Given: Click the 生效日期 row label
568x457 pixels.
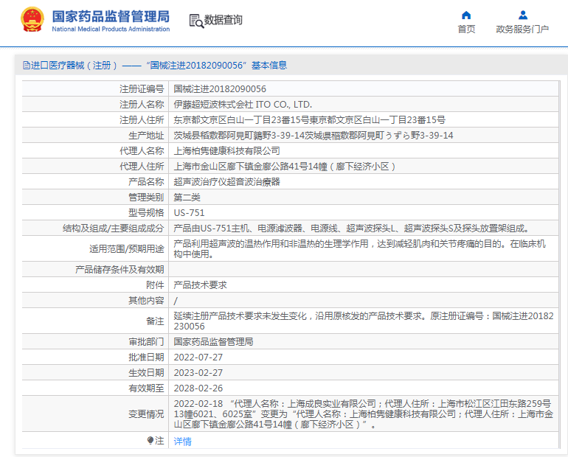Looking at the screenshot, I should 146,373.
